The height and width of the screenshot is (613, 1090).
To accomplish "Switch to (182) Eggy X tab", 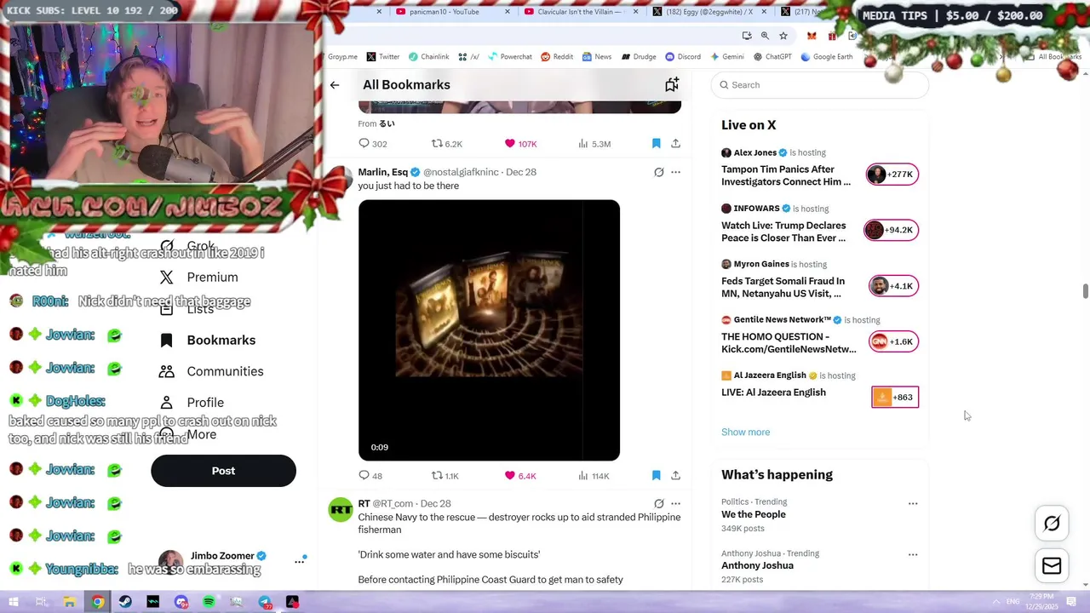I will [x=708, y=12].
